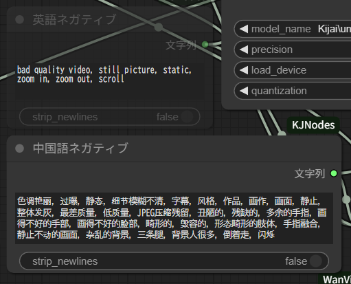Open the quantization dropdown
This screenshot has height=284, width=351.
[293, 91]
